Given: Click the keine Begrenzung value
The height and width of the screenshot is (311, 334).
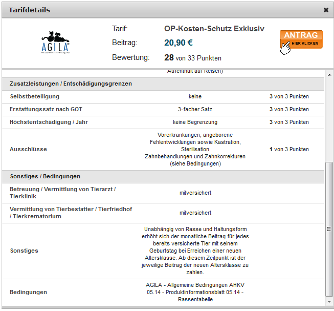Looking at the screenshot, I should click(195, 122).
